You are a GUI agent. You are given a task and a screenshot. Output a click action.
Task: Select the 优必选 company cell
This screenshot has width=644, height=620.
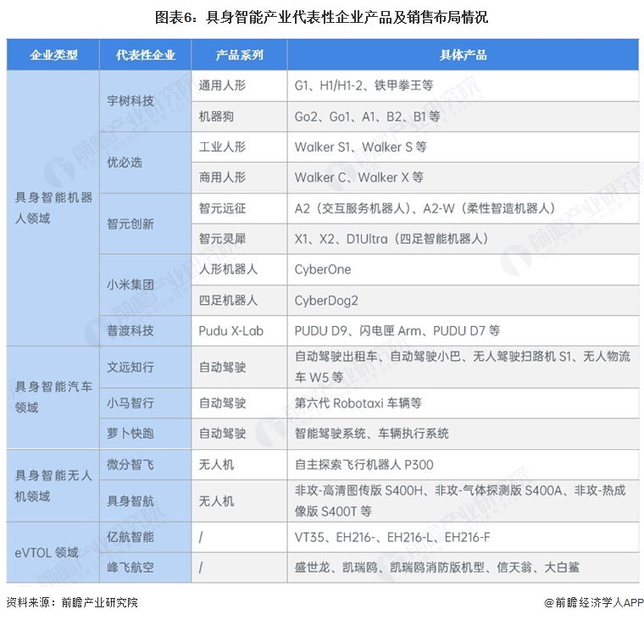coord(146,162)
